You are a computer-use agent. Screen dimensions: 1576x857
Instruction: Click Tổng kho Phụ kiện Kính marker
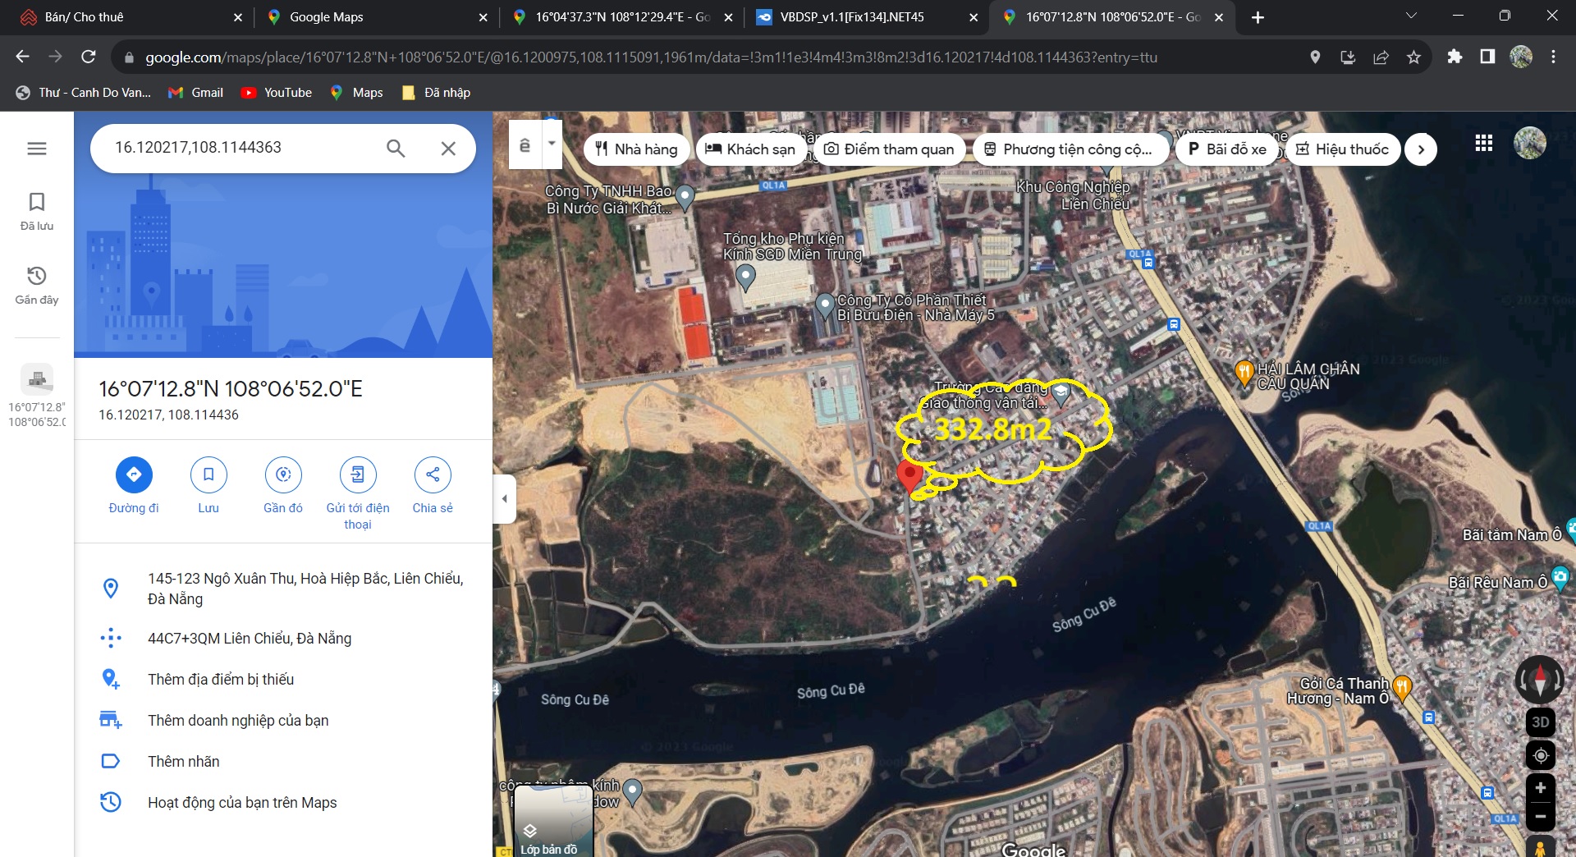coord(745,277)
